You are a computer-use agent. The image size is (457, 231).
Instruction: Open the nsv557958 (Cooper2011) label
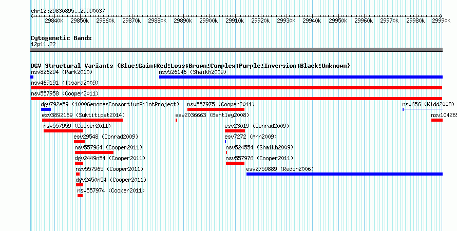(65, 93)
